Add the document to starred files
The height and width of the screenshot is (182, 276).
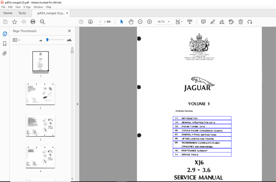[14, 22]
